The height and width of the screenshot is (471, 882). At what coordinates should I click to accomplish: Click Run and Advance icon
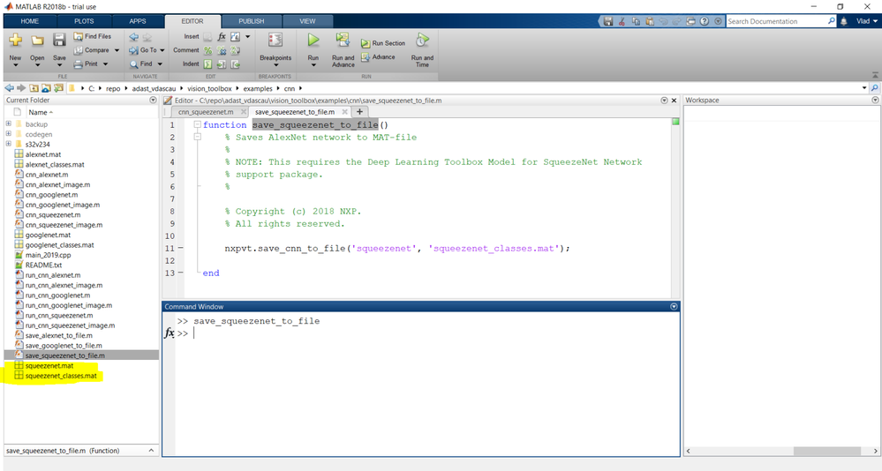point(343,40)
